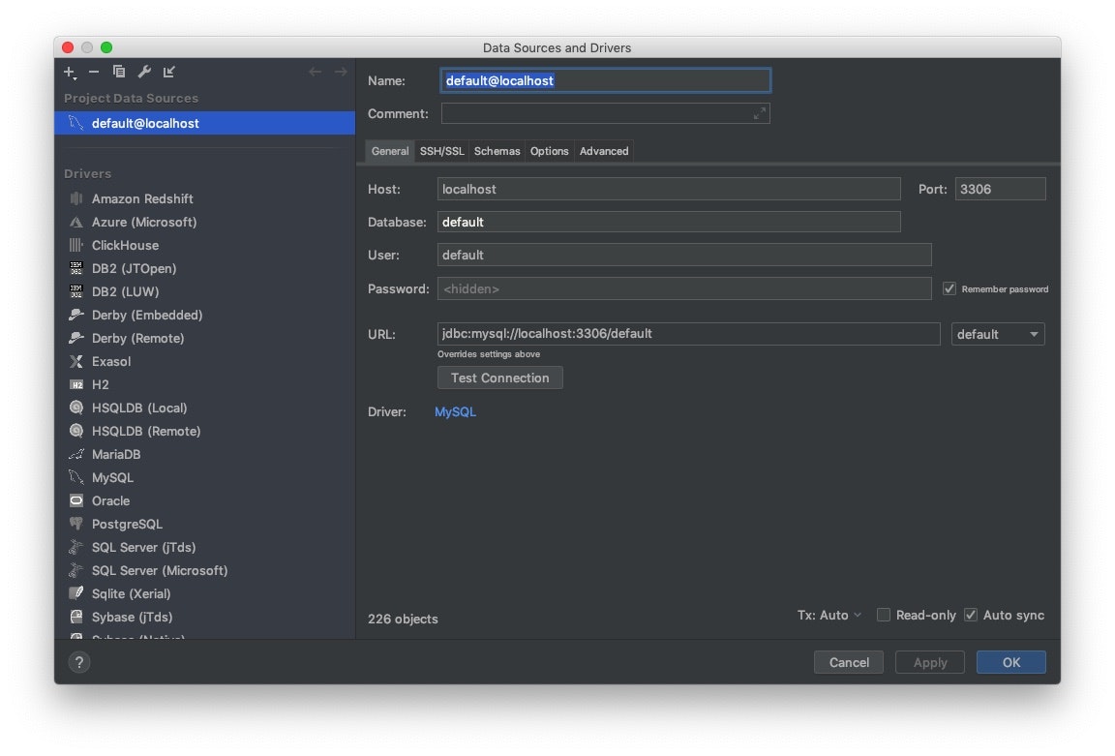Open the MySQL driver link
The height and width of the screenshot is (756, 1115).
tap(455, 411)
